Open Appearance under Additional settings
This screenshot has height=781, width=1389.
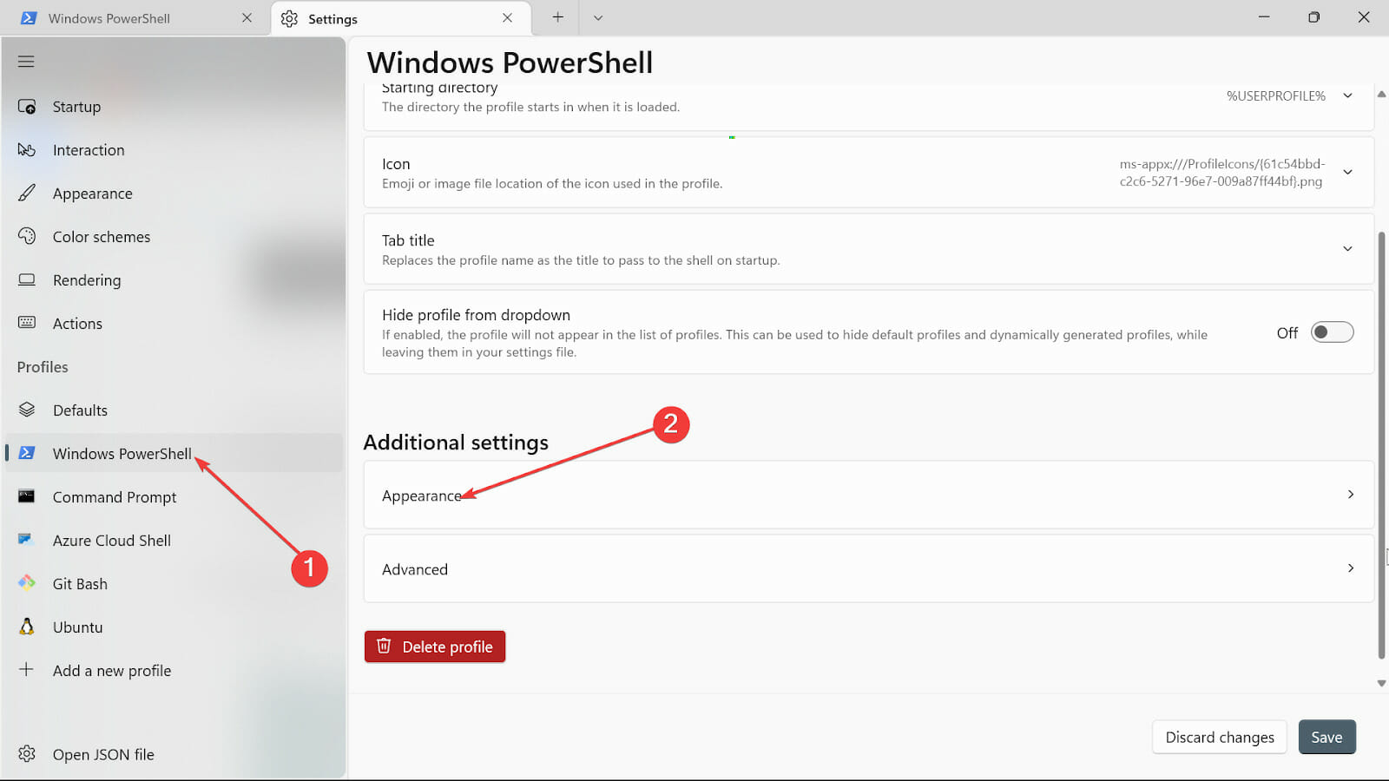pos(868,495)
